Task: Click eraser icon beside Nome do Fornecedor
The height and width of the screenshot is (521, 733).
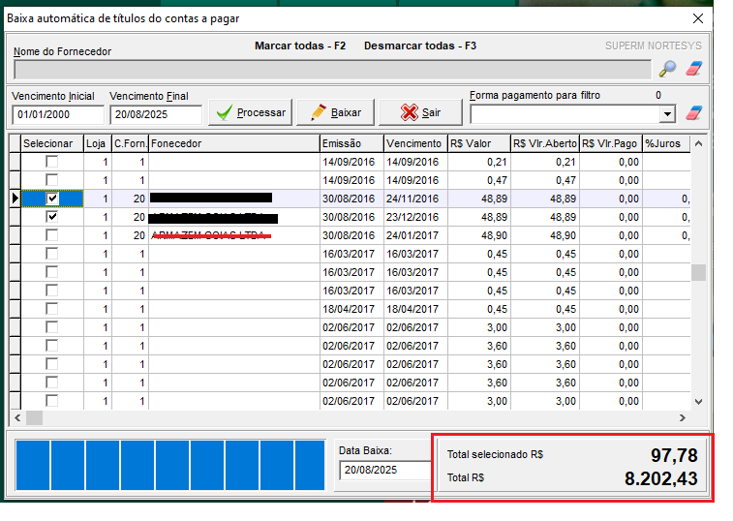Action: coord(693,69)
